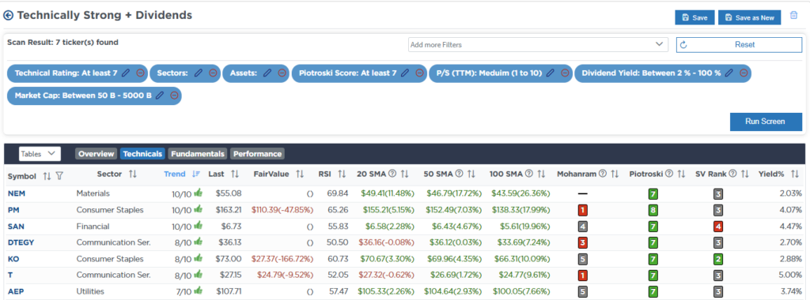Image resolution: width=810 pixels, height=300 pixels.
Task: Click the Run Screen button
Action: [766, 122]
